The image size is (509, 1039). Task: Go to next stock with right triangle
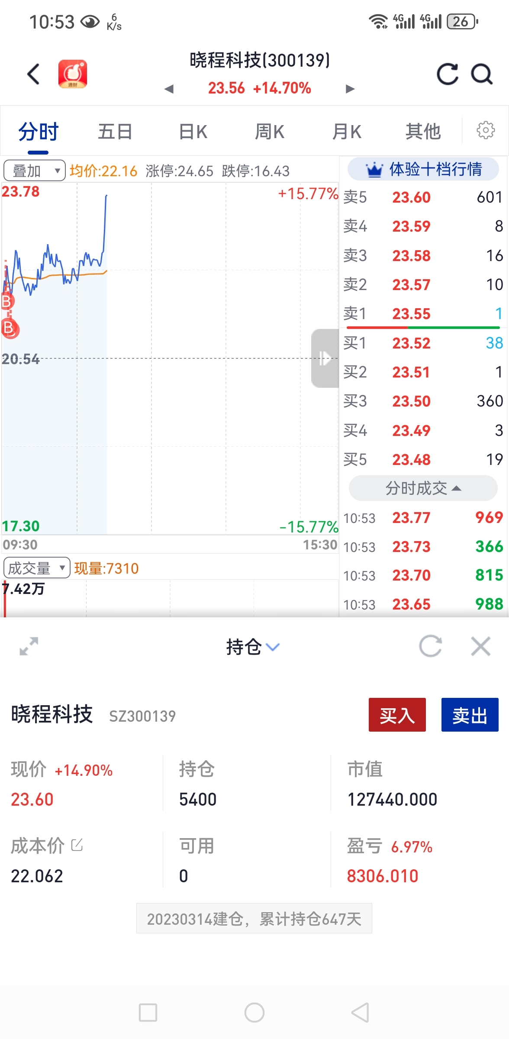(350, 89)
